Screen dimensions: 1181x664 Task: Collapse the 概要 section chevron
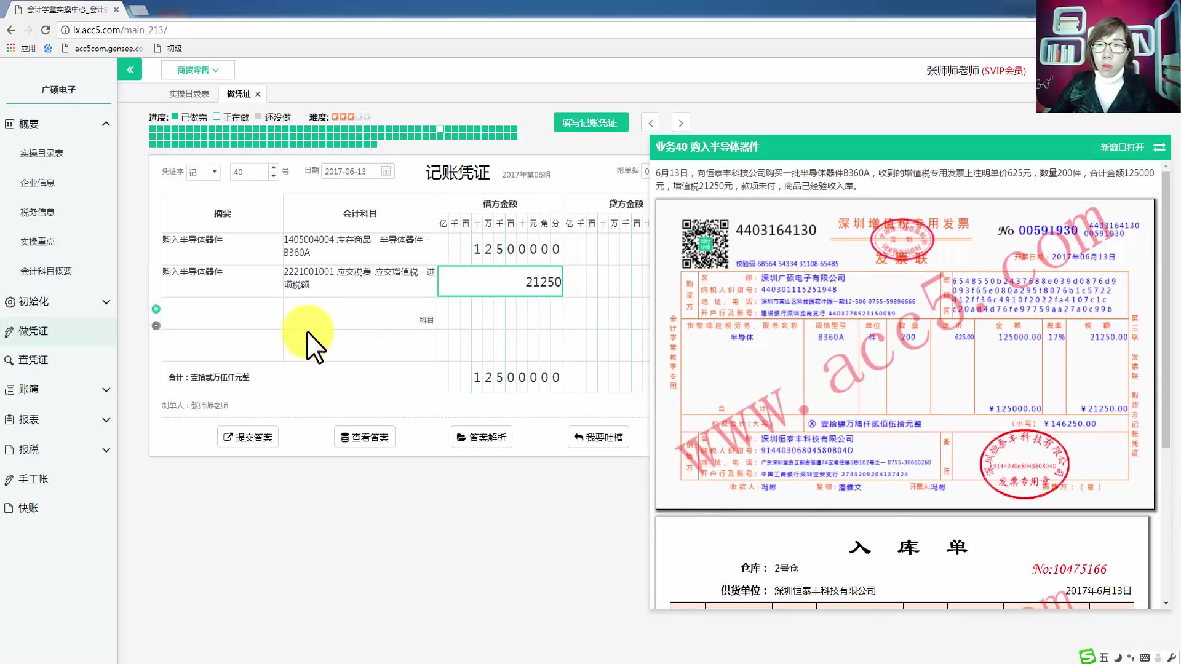107,123
